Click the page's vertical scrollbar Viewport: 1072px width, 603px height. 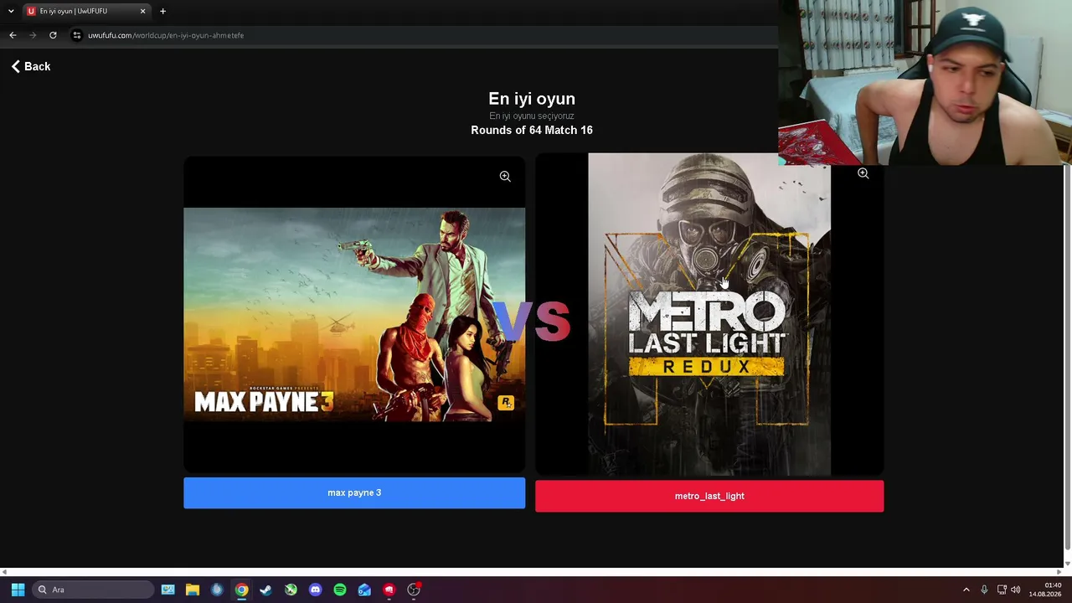tap(1067, 356)
